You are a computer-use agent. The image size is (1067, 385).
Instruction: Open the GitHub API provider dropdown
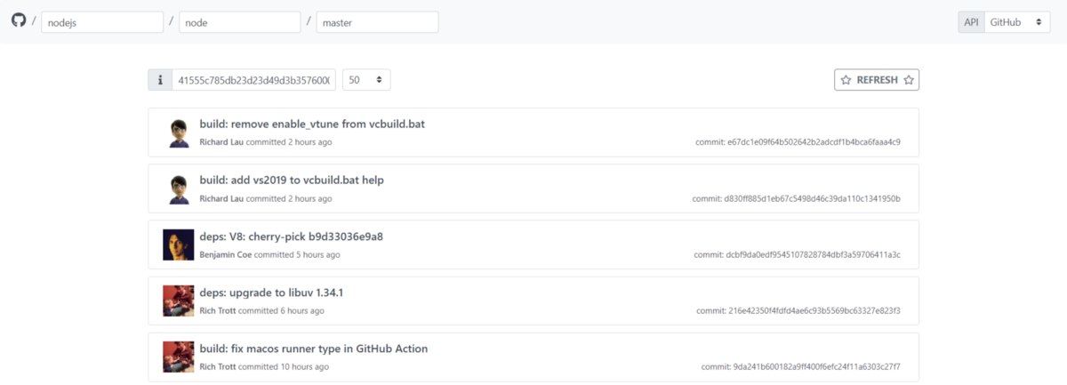tap(1016, 22)
